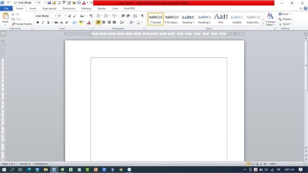Screen dimensions: 308x173
Task: Select Align Text Left
Action: 98,23
